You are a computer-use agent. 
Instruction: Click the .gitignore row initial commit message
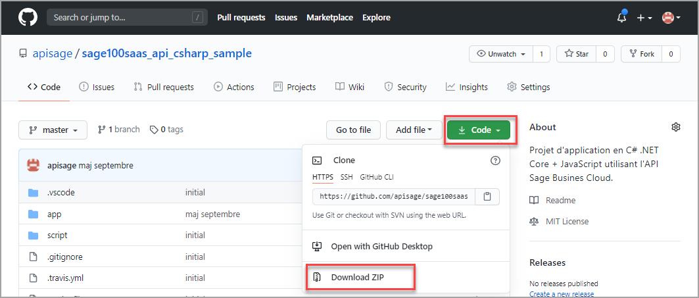pyautogui.click(x=195, y=257)
